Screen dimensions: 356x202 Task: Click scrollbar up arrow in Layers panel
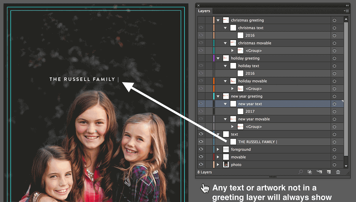pyautogui.click(x=346, y=19)
